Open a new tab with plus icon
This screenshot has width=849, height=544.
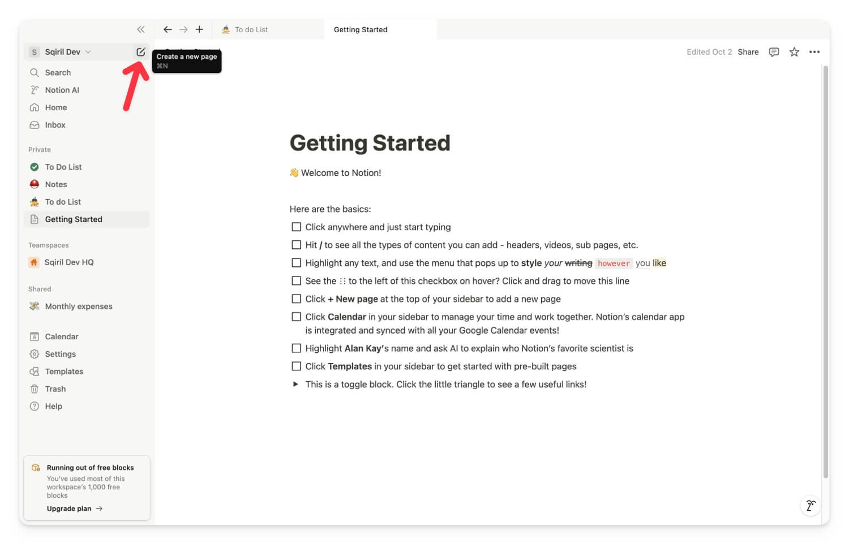[x=199, y=29]
